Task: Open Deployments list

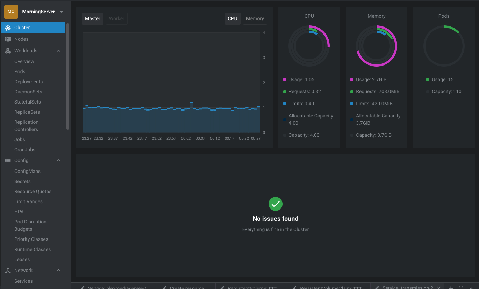Action: point(28,82)
